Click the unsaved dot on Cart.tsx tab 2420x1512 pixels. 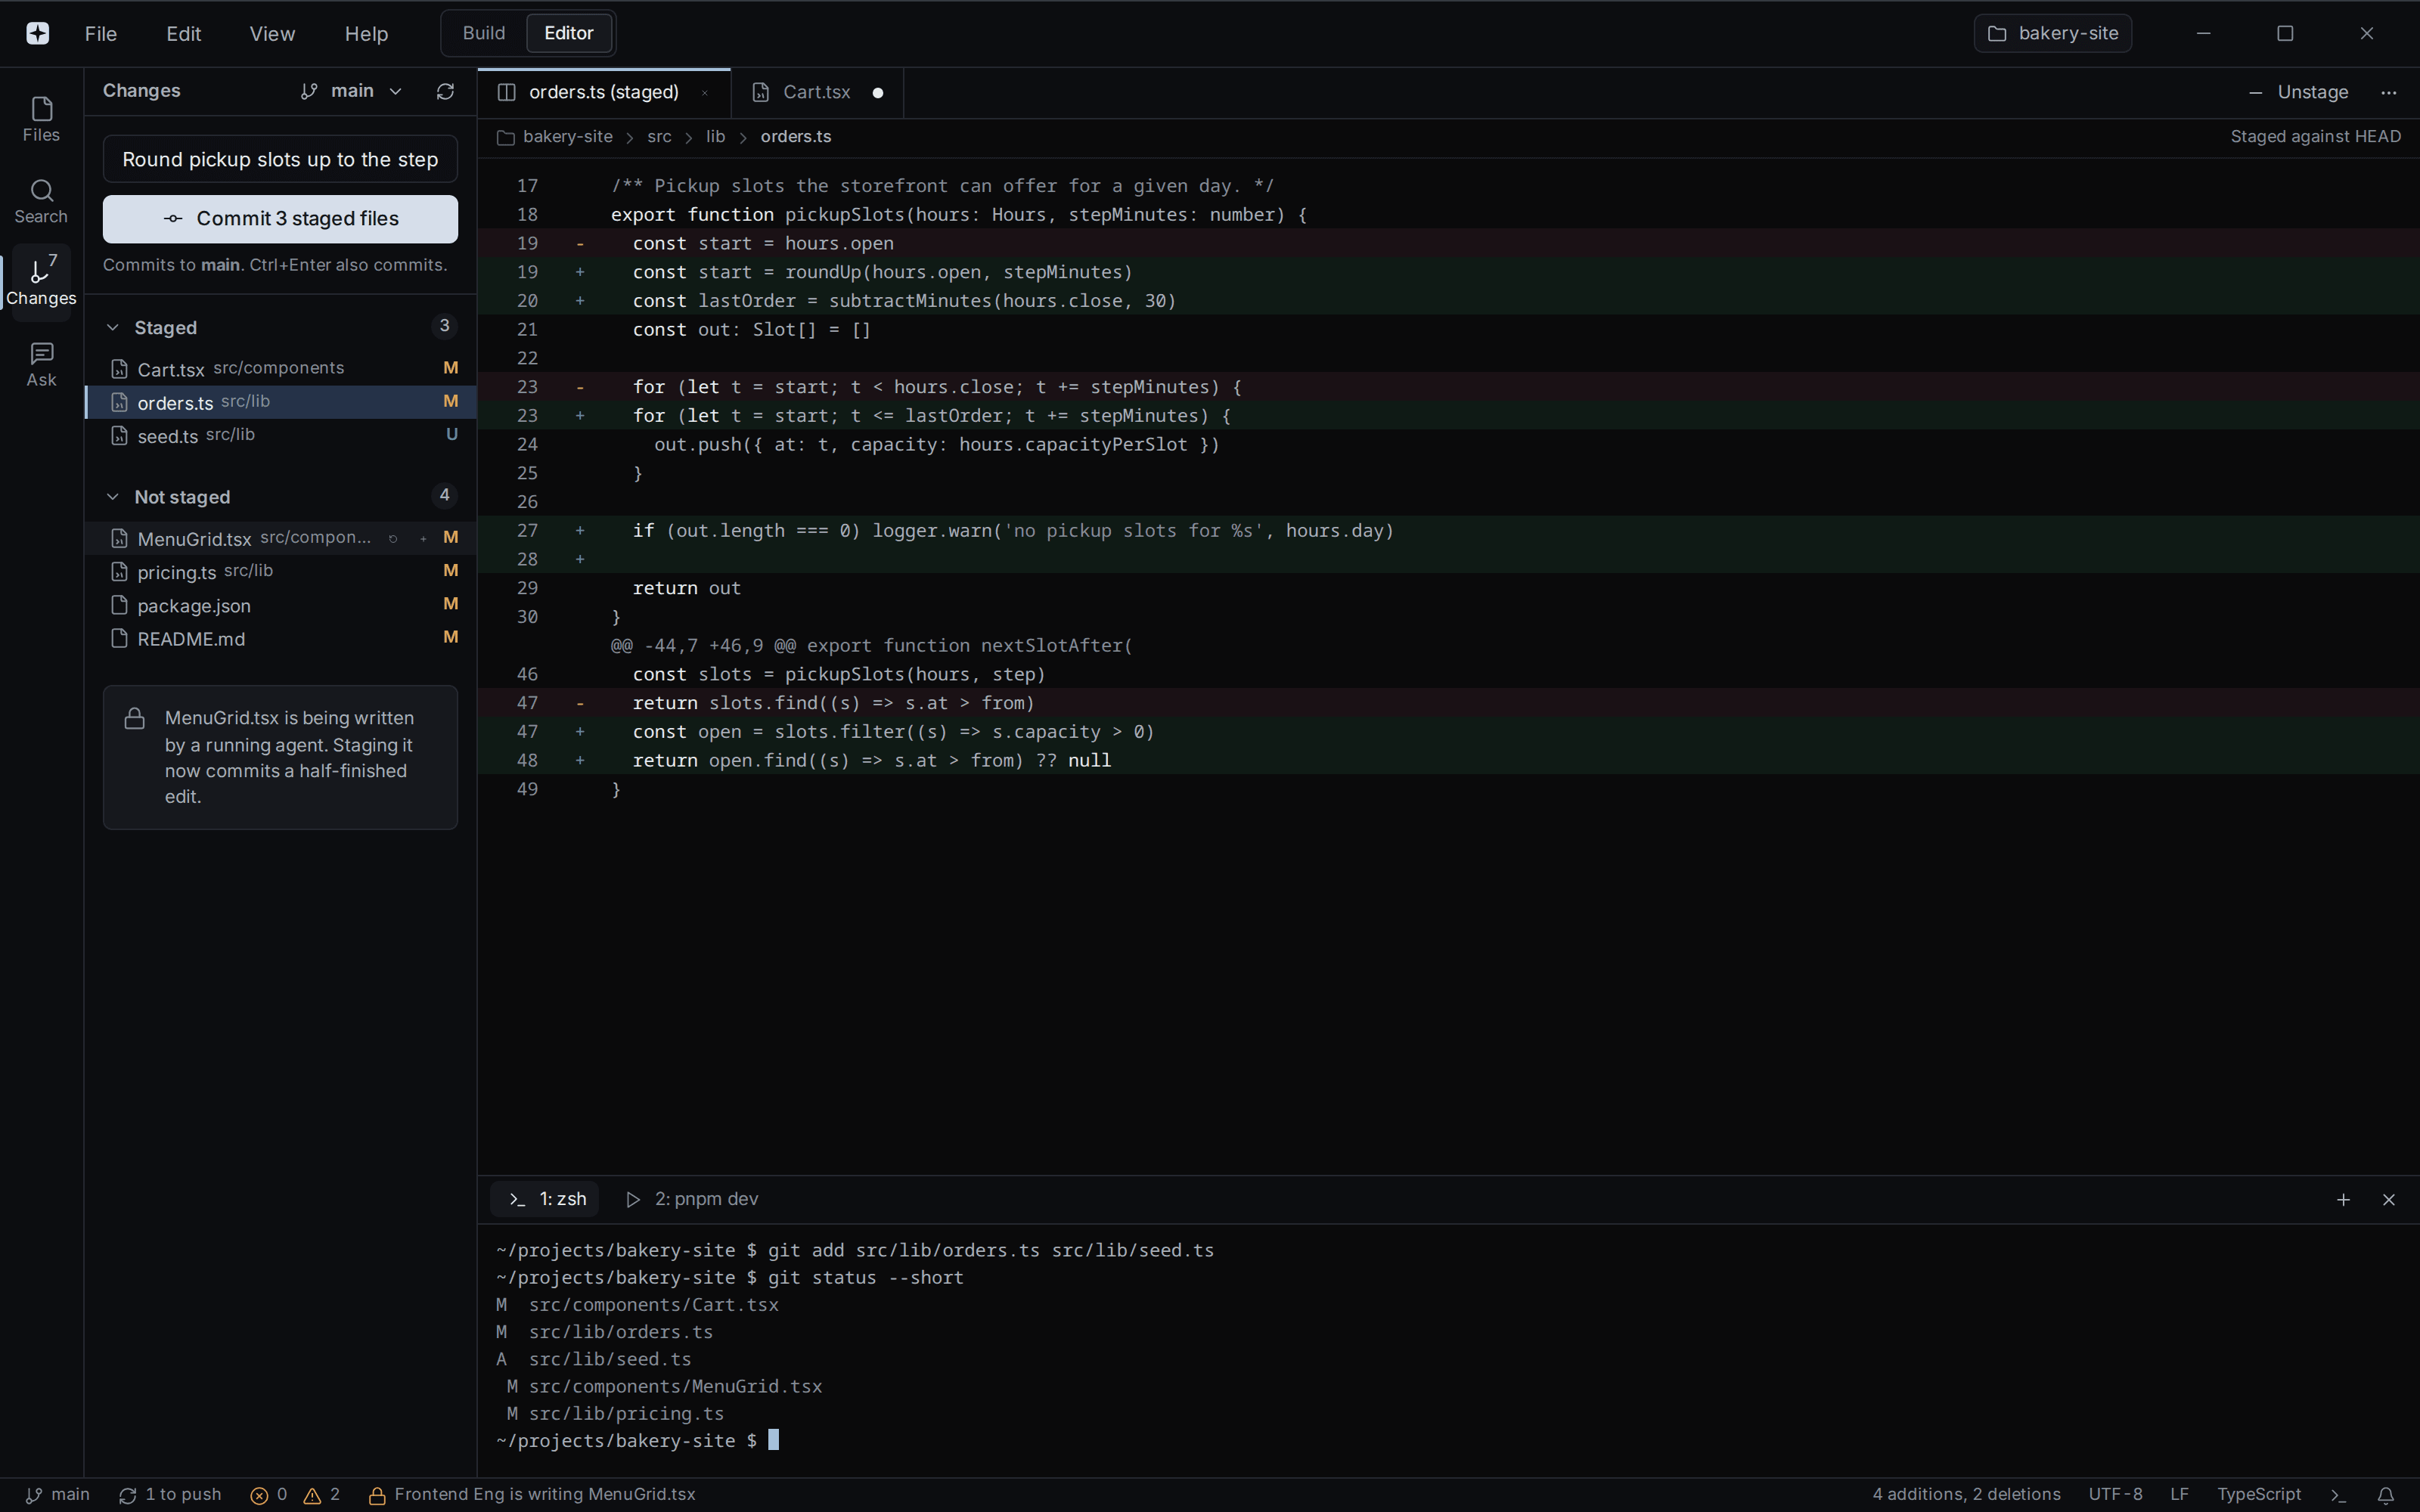[878, 93]
